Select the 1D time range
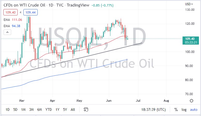201x116 pixels. 8,110
